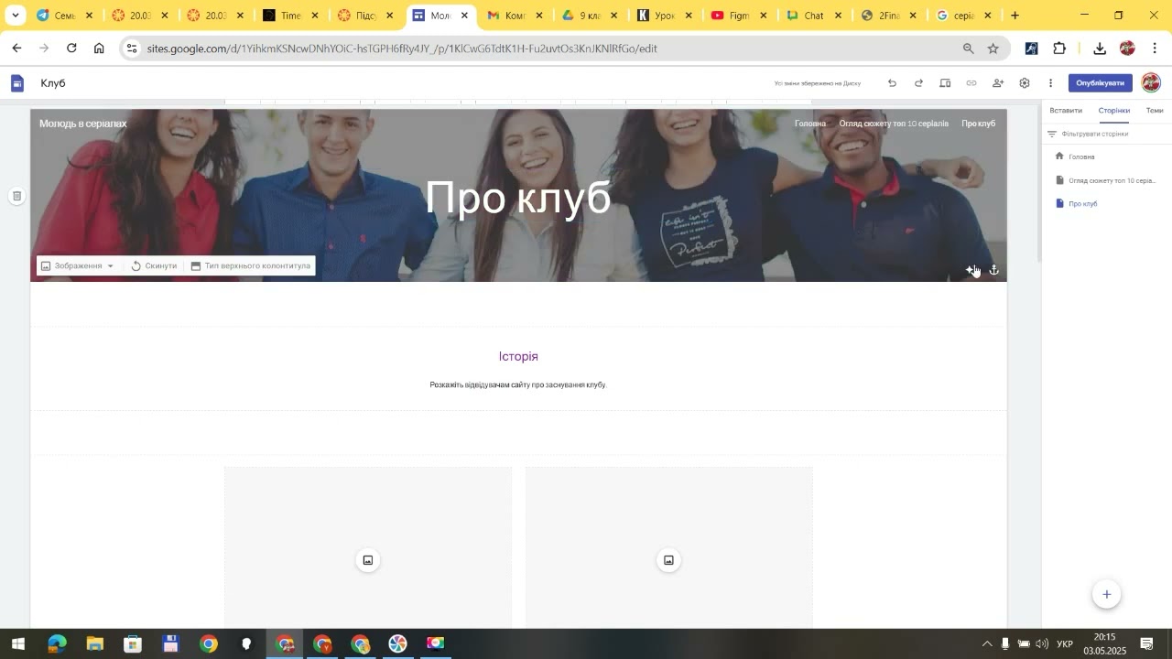1172x659 pixels.
Task: Add a new page with plus button
Action: [x=1106, y=594]
